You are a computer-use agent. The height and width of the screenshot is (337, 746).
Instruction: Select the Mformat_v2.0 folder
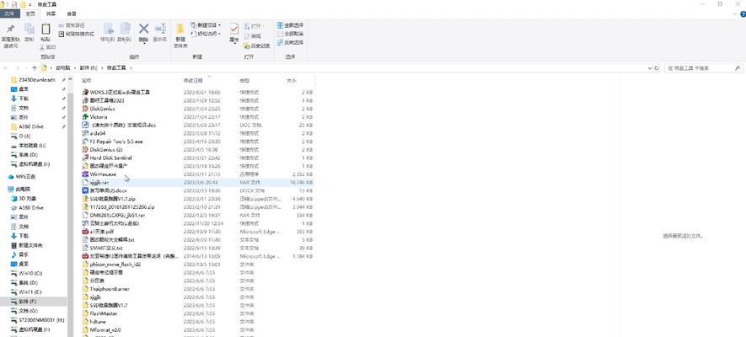197,330
